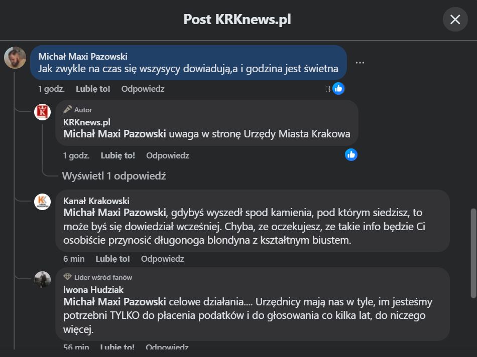Image resolution: width=477 pixels, height=357 pixels.
Task: Open the KRKnews.pl avatar
Action: [42, 112]
